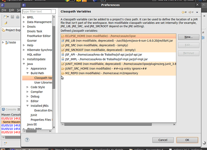Screen dimensions: 207x150
Task: Open the Edit menu in Eclipse
Action: (x=12, y=10)
